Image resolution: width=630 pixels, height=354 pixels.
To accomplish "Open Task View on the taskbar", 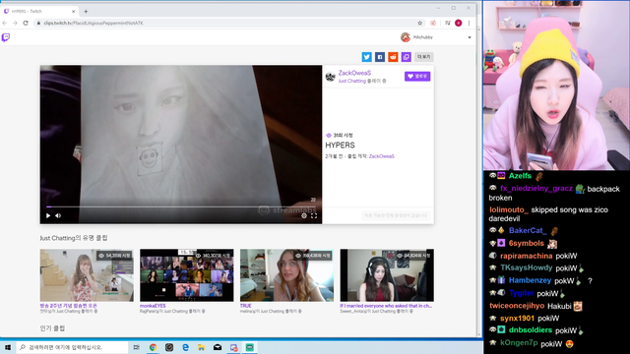I will click(137, 347).
